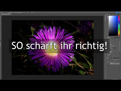
Task: Collapse the Guides section in Properties
Action: (107, 55)
